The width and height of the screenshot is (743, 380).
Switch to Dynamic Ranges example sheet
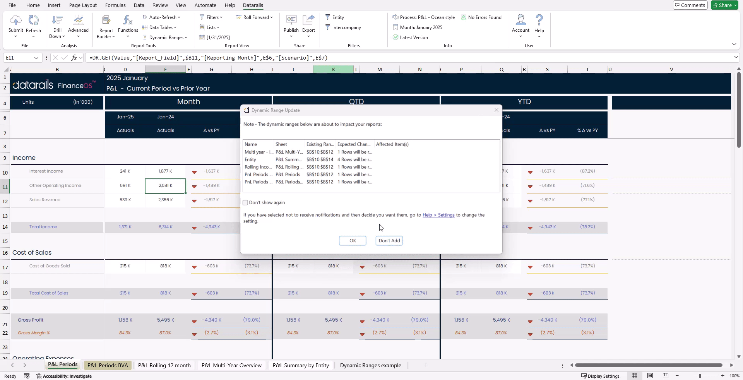370,365
